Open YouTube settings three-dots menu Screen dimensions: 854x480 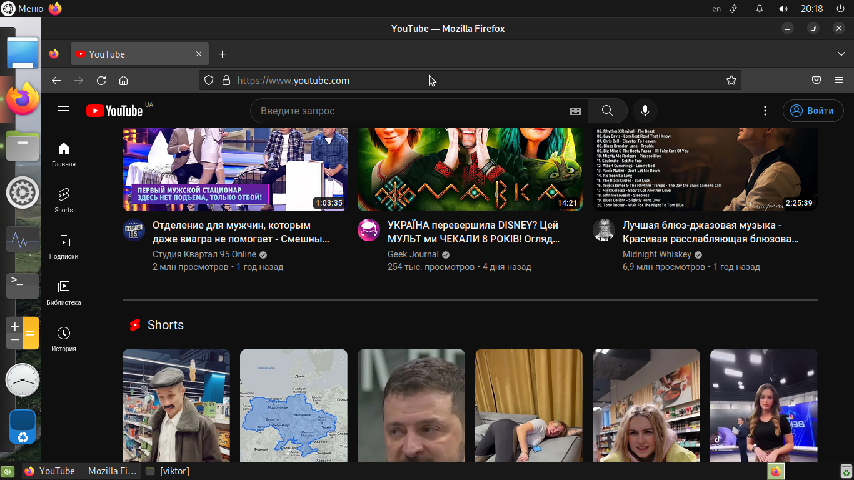point(765,111)
